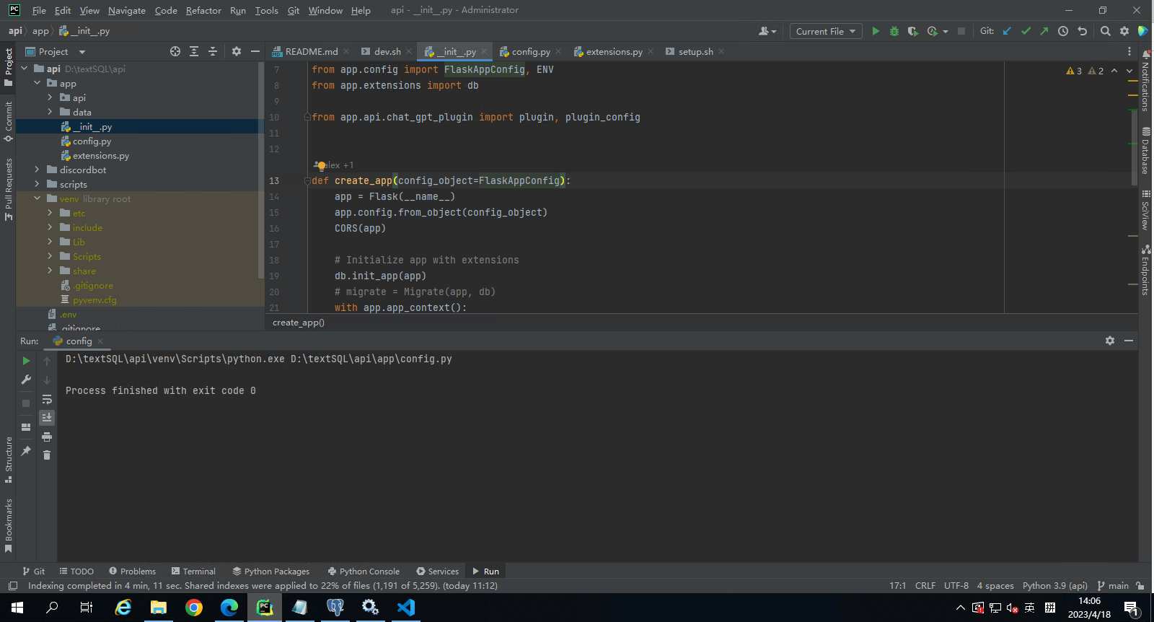Click the Git Rollback icon
This screenshot has width=1154, height=622.
pyautogui.click(x=1082, y=31)
